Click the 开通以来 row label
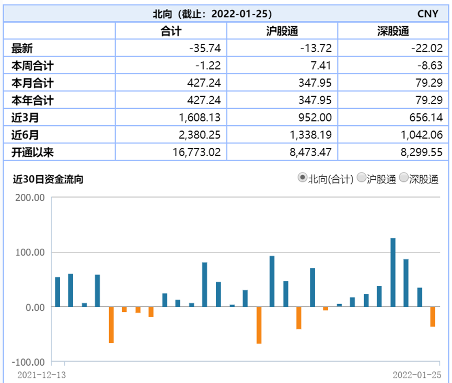452x383 pixels. (32, 152)
